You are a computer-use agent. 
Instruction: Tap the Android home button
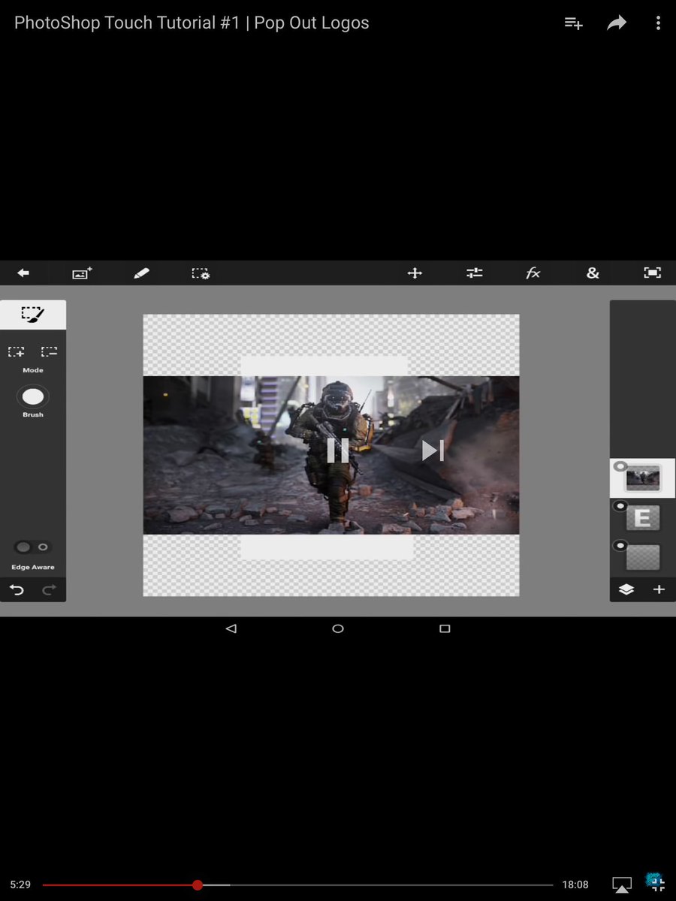pyautogui.click(x=338, y=628)
